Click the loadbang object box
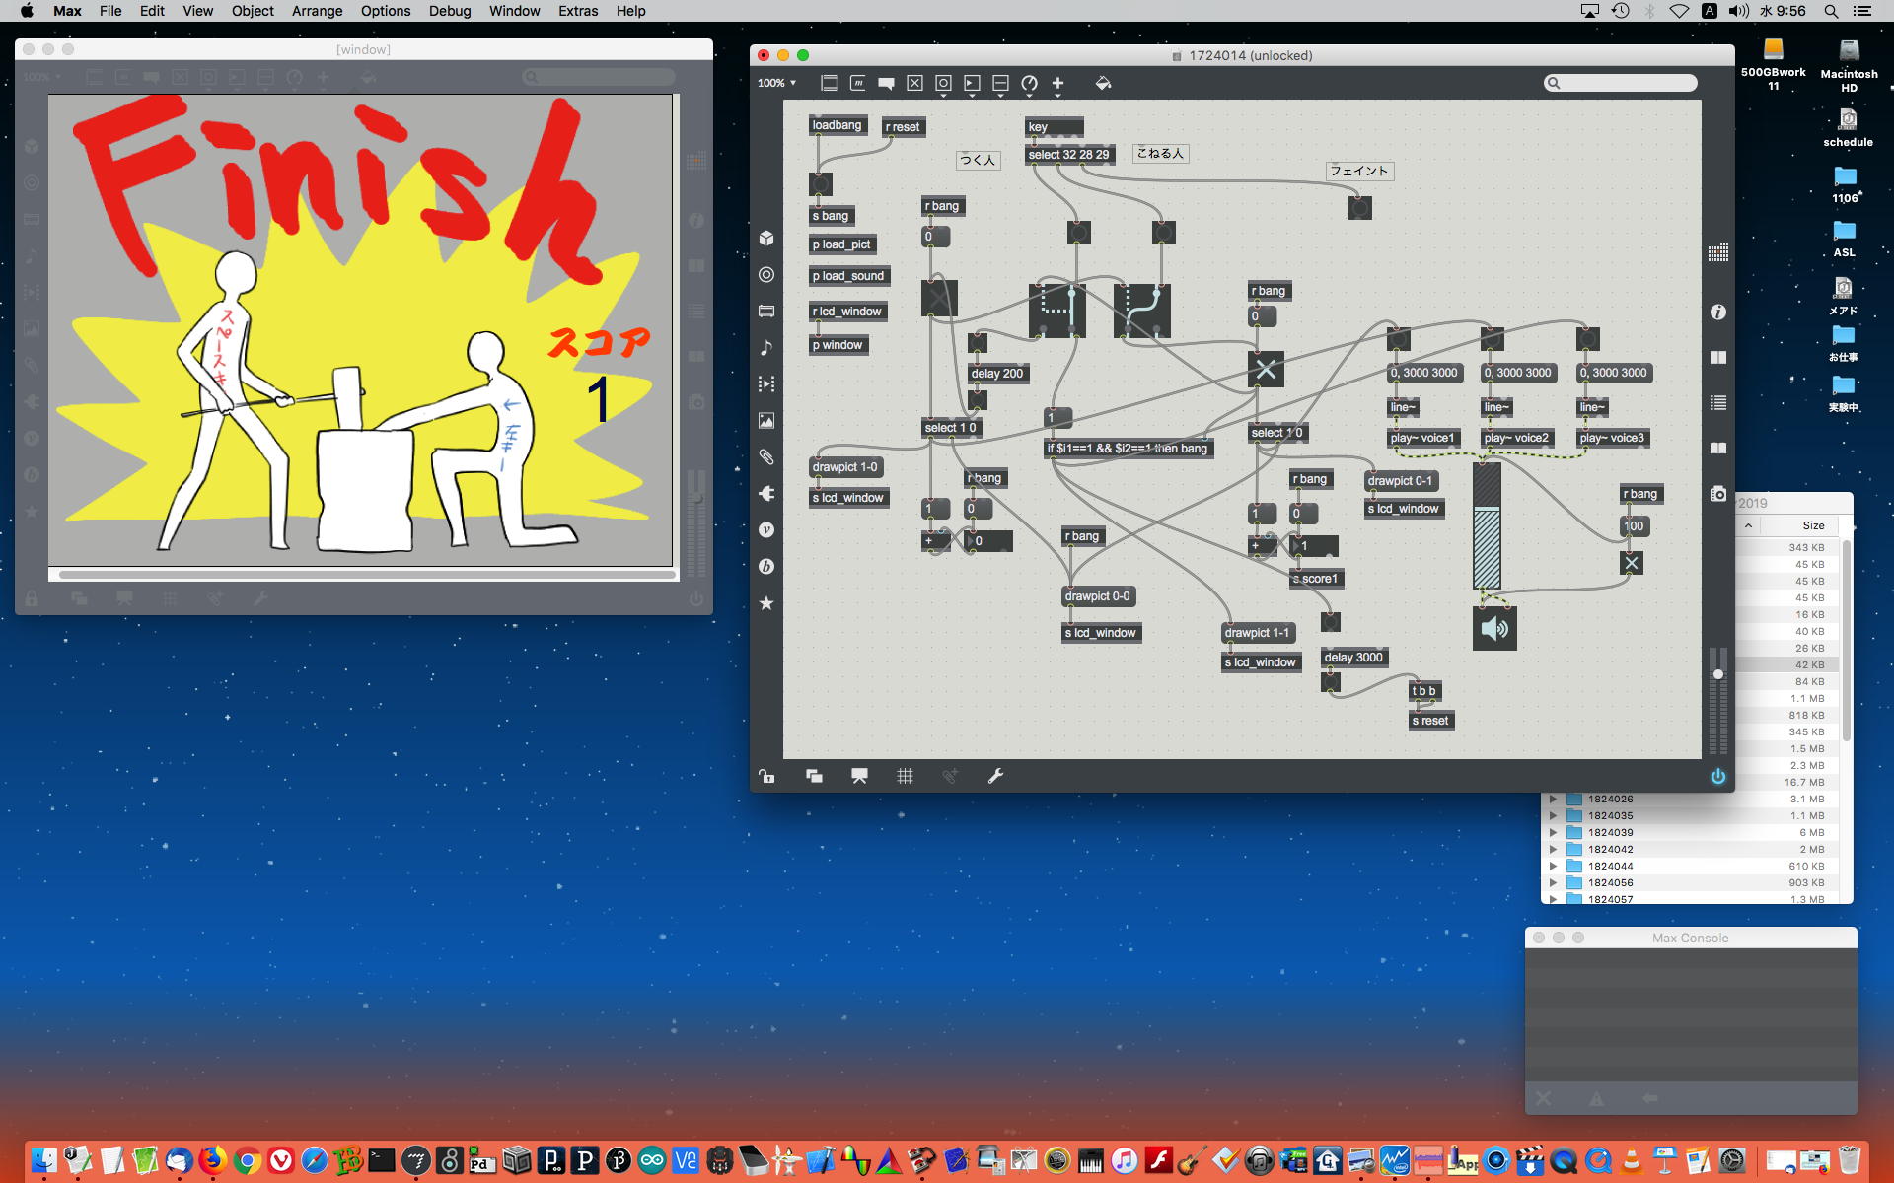 [837, 125]
